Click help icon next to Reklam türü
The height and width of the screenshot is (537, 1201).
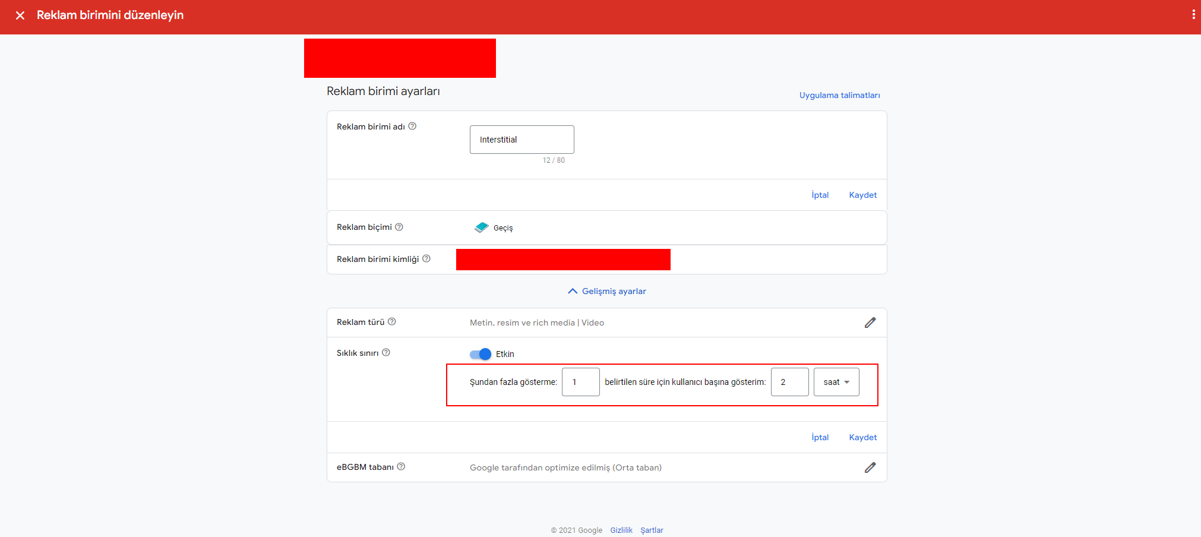point(392,321)
